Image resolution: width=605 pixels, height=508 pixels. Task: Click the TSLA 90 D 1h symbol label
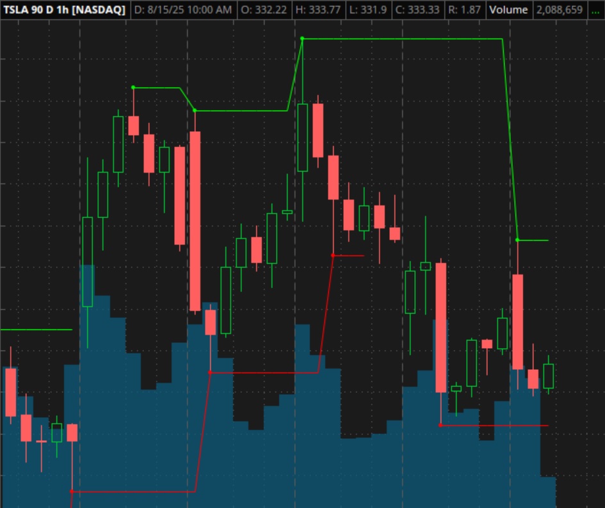pos(65,10)
